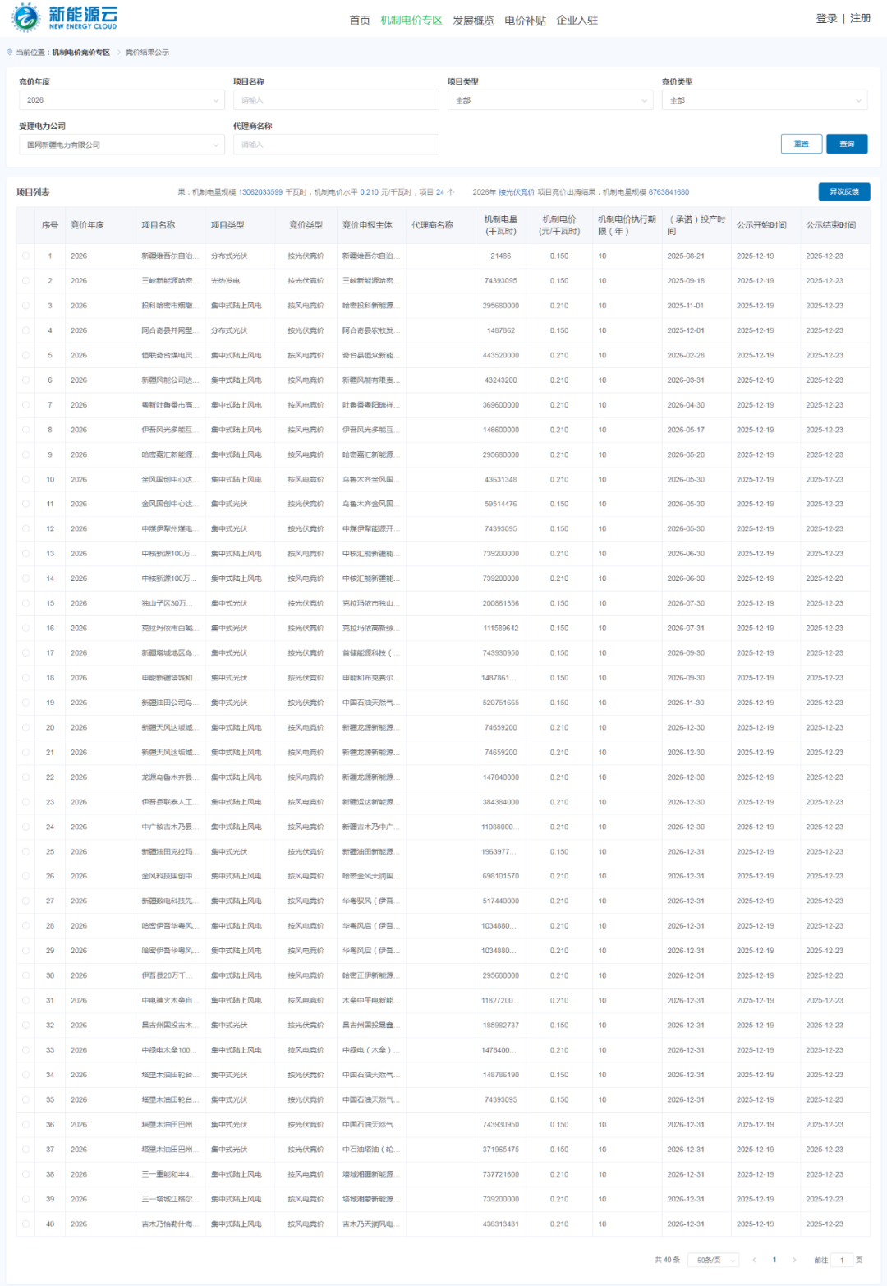Viewport: 887px width, 1286px height.
Task: Select the radio button for row 20
Action: (26, 728)
